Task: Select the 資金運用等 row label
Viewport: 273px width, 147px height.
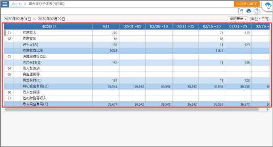Action: tap(31, 75)
